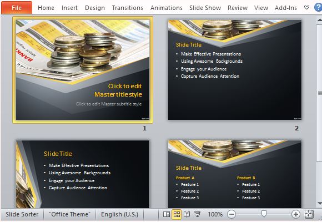
Task: Start Slide Show from status bar icon
Action: click(197, 214)
